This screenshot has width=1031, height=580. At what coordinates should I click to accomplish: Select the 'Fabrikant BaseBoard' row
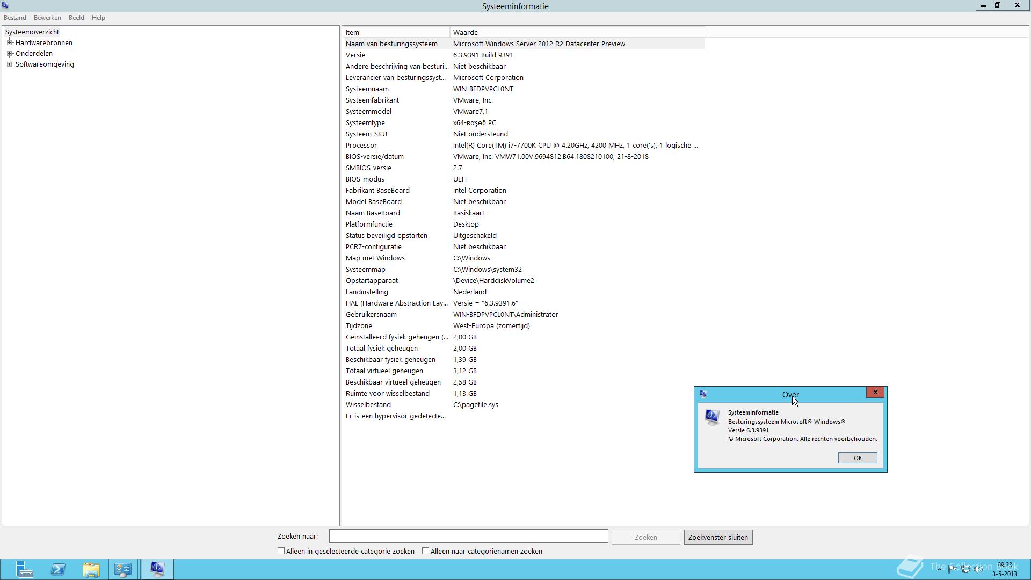coord(524,190)
